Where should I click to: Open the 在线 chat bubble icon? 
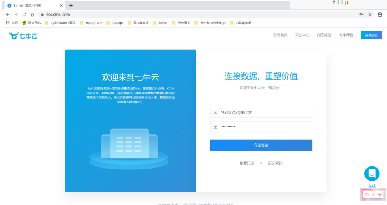(x=372, y=174)
